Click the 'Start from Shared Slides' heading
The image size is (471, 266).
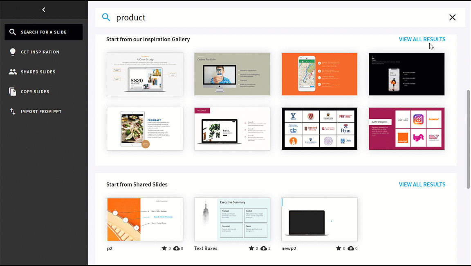[137, 184]
